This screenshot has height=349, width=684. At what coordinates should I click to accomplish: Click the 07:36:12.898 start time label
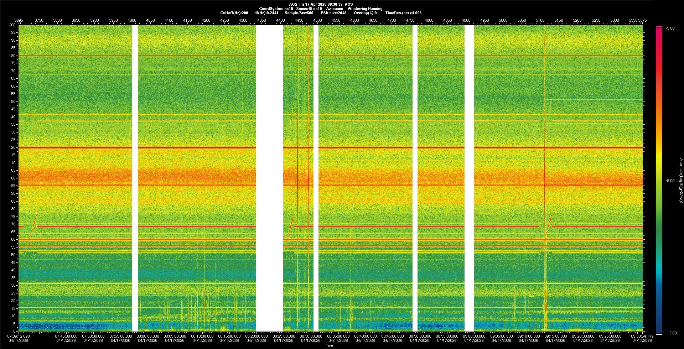click(19, 336)
